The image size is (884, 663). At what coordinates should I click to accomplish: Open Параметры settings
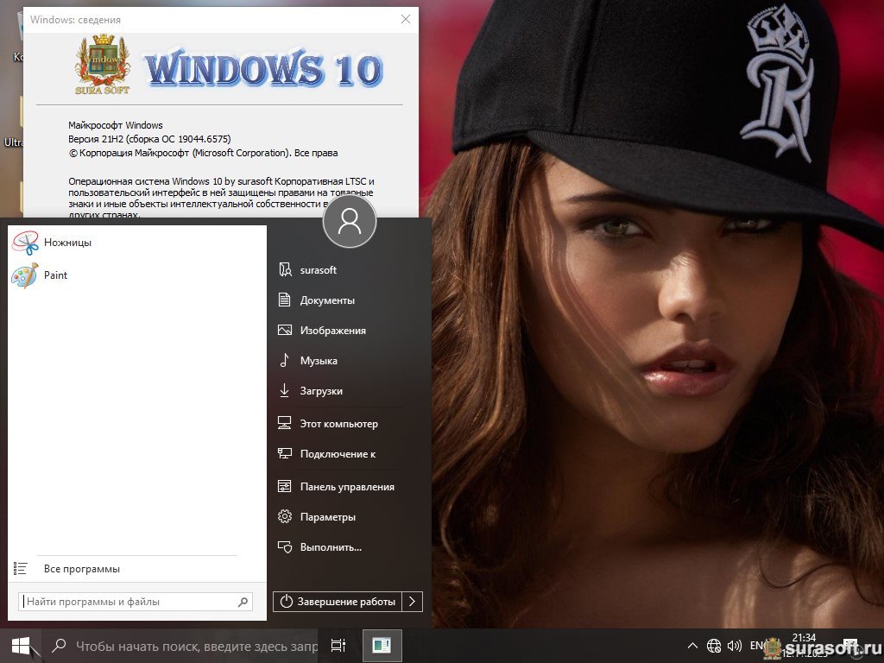click(x=327, y=517)
